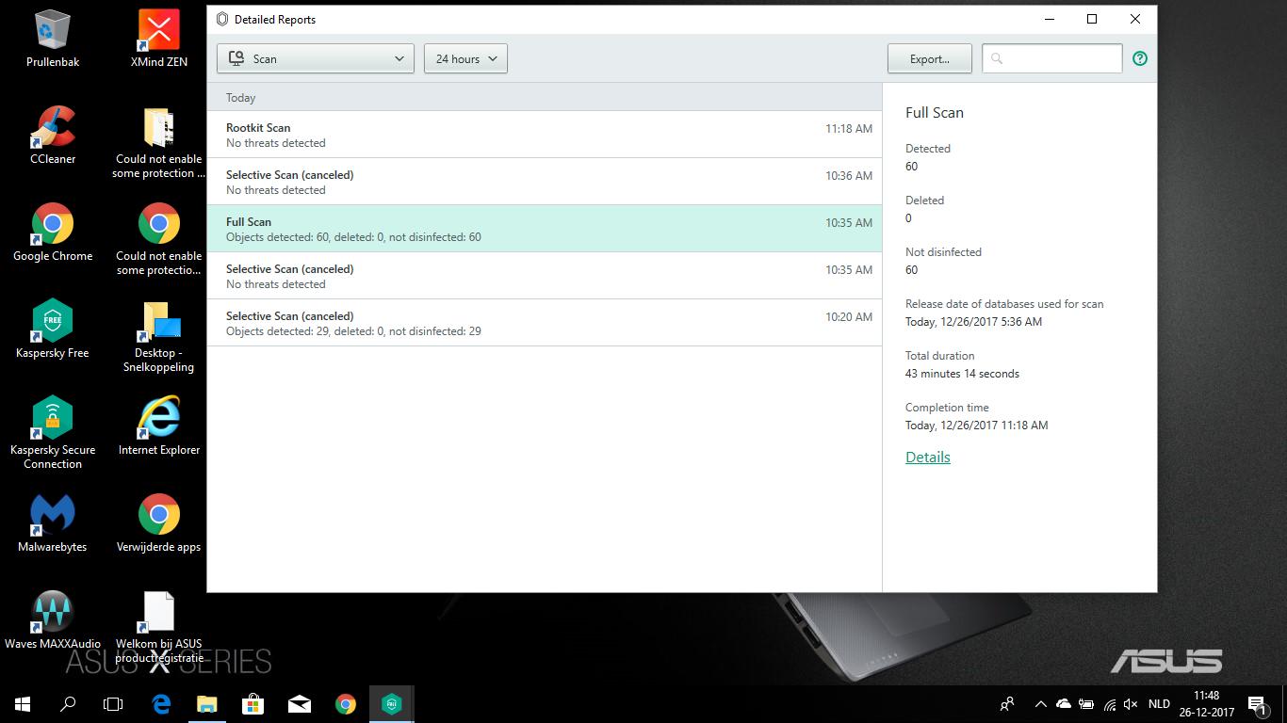Open Microsoft Store from the taskbar
This screenshot has height=723, width=1287.
tap(253, 703)
